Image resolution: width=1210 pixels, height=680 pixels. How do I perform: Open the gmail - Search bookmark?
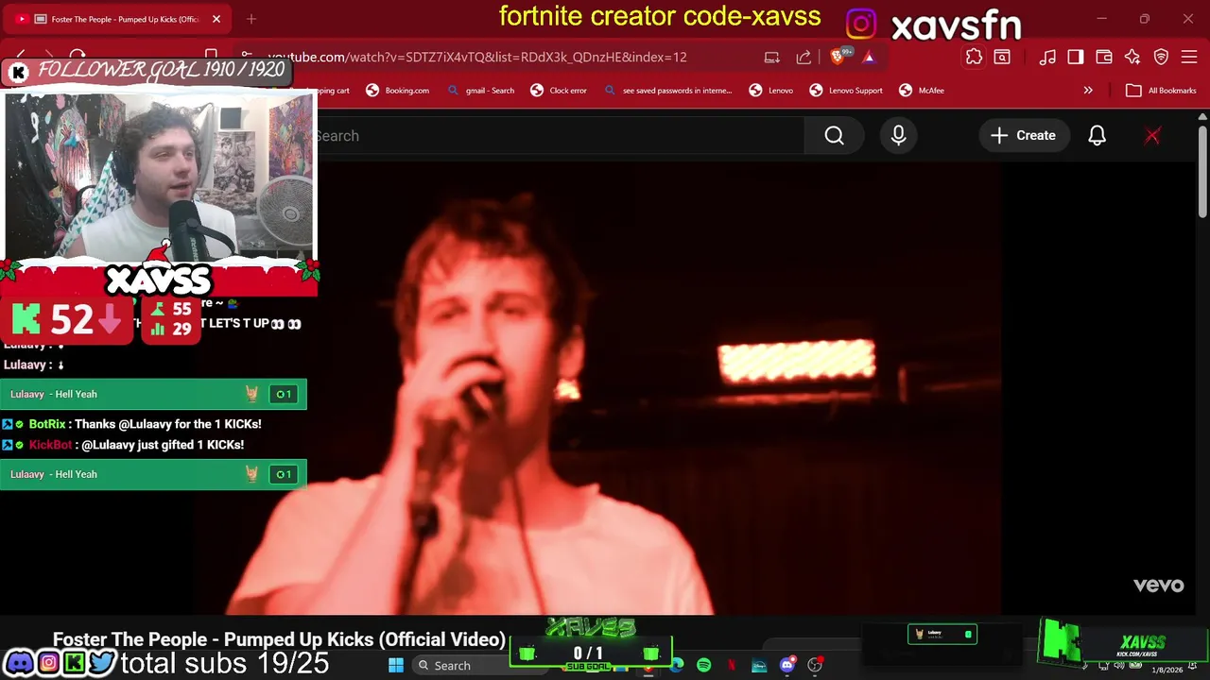point(480,91)
